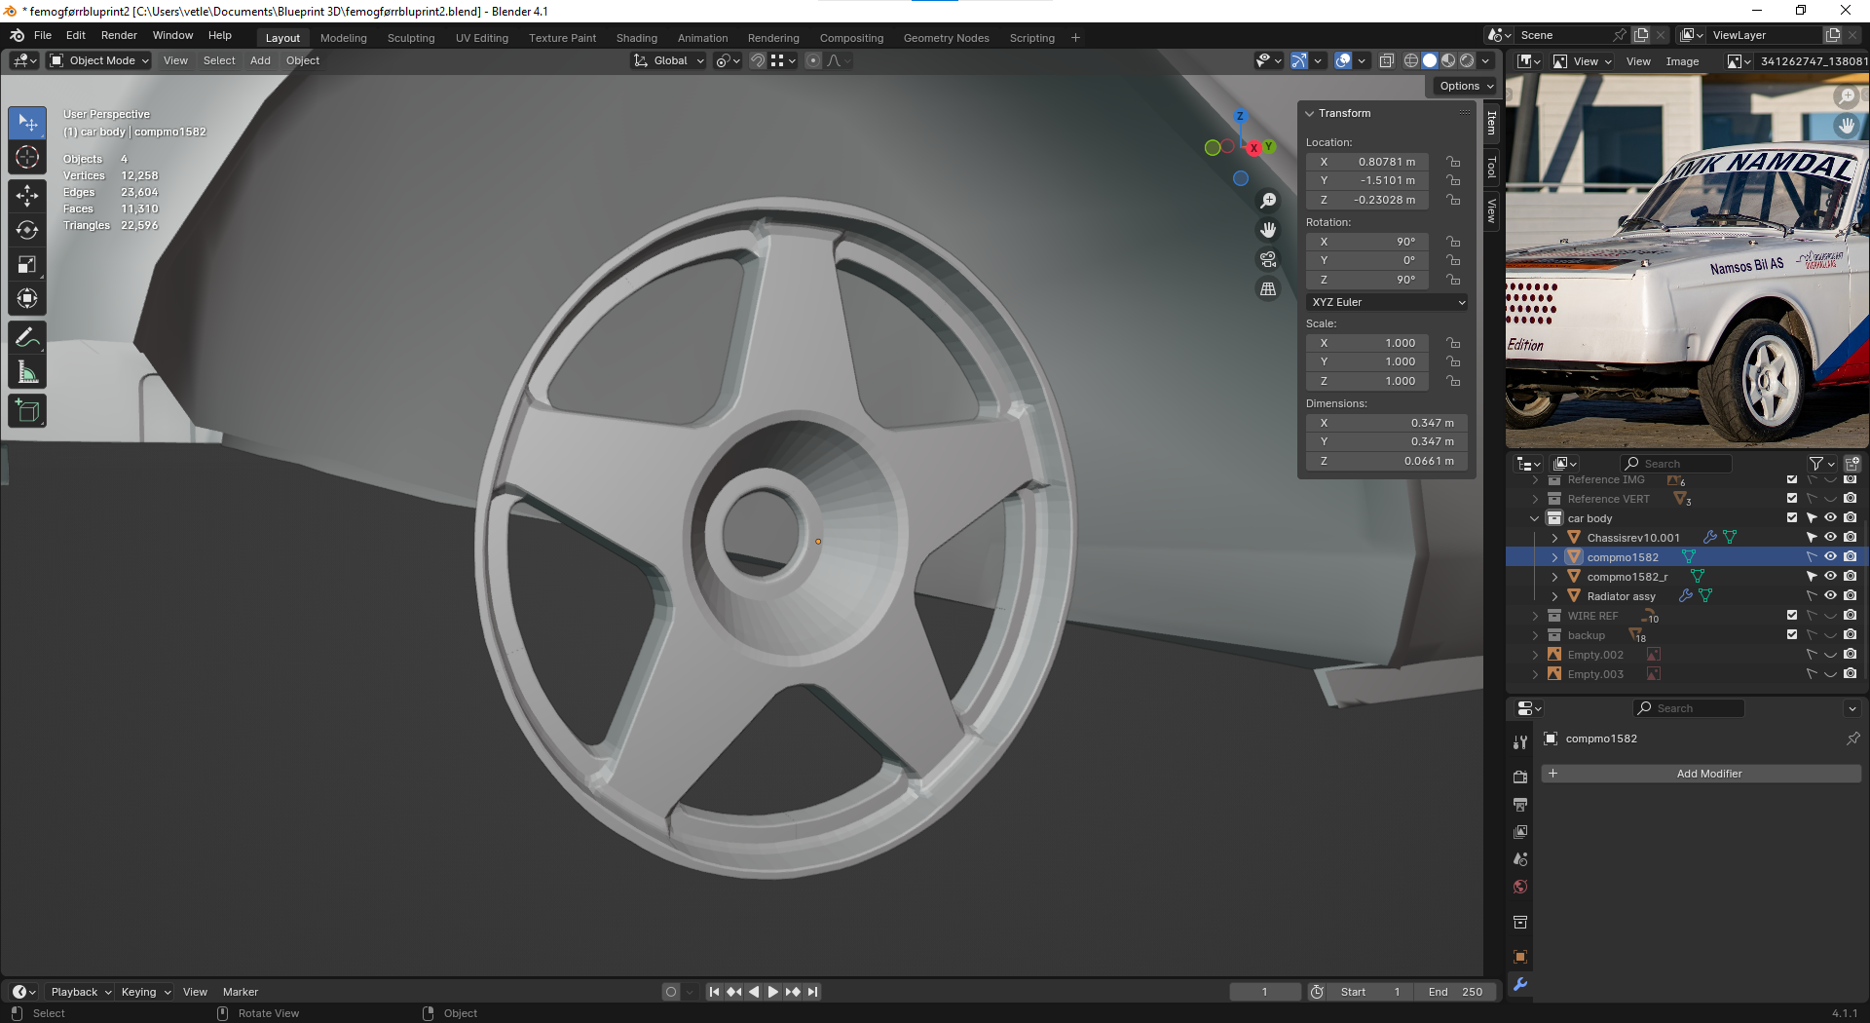Switch to the Shading workspace tab
Image resolution: width=1870 pixels, height=1023 pixels.
point(637,38)
